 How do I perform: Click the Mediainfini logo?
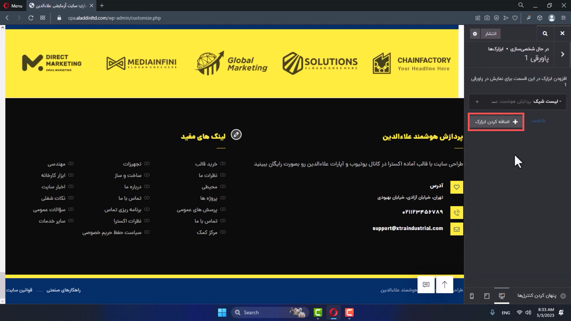[x=142, y=63]
